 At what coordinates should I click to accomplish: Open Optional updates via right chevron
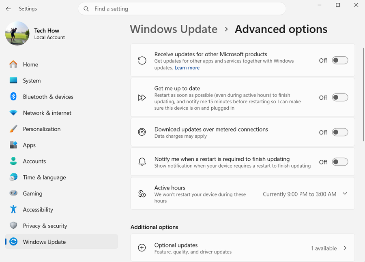point(345,248)
